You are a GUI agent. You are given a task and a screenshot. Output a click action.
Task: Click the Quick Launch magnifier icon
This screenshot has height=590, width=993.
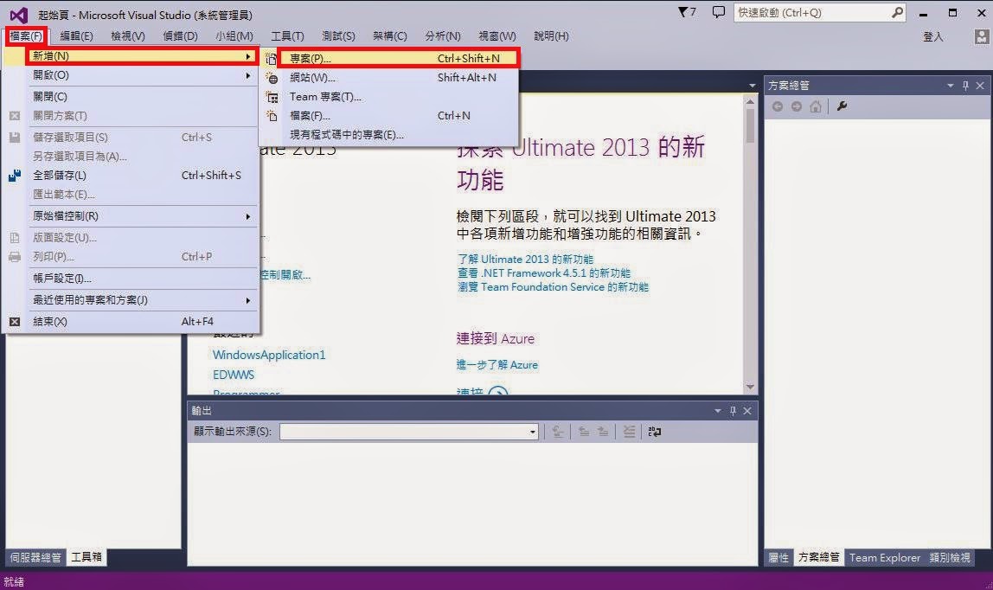[897, 12]
